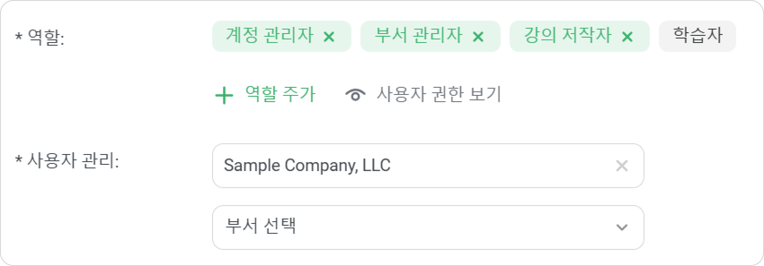Click the green plus icon for adding roles
The image size is (764, 266).
[x=224, y=95]
